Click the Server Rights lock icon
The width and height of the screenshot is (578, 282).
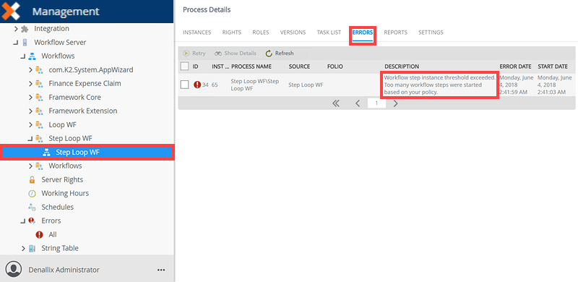click(32, 180)
